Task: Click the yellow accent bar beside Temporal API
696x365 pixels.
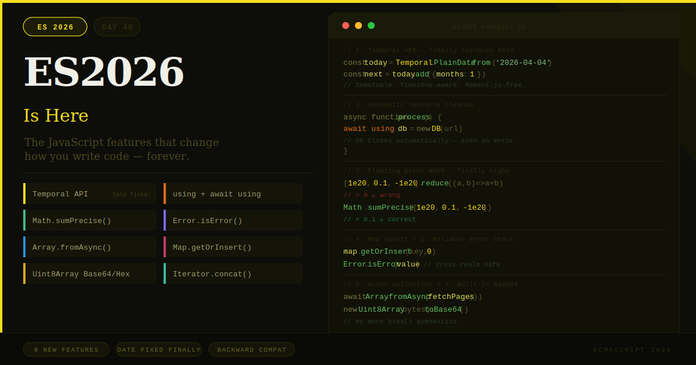Action: click(x=24, y=194)
